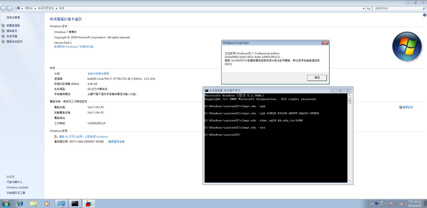Open Windows Update link in sidebar

pyautogui.click(x=17, y=187)
